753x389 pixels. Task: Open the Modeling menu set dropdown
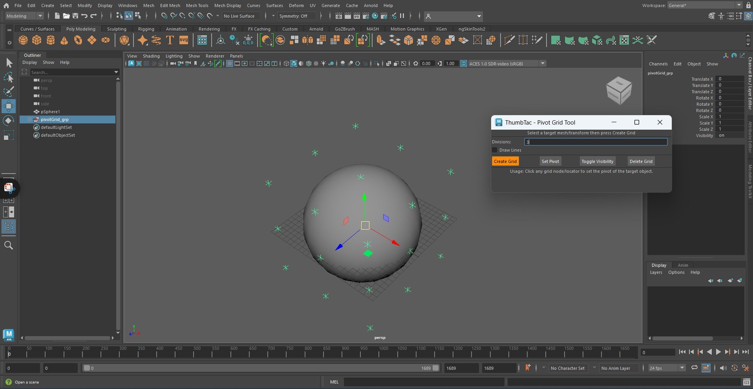(x=24, y=16)
